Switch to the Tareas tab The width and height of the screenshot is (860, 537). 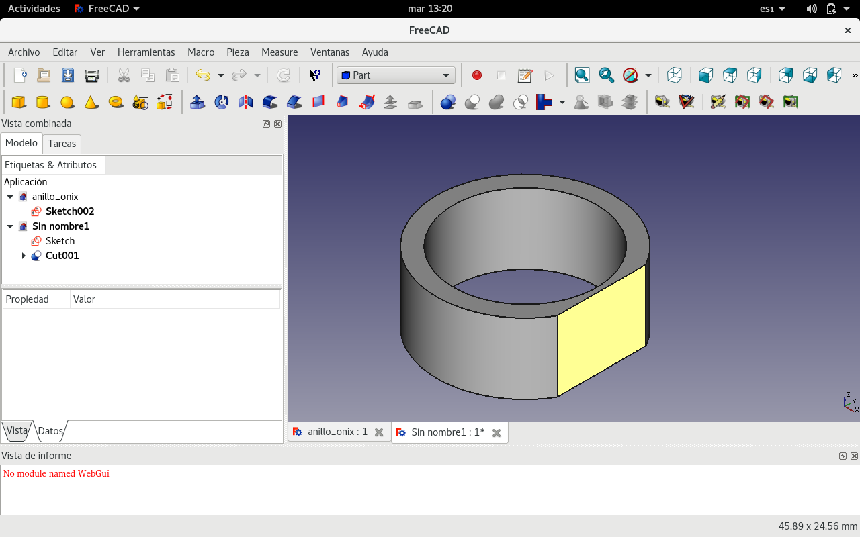tap(62, 144)
